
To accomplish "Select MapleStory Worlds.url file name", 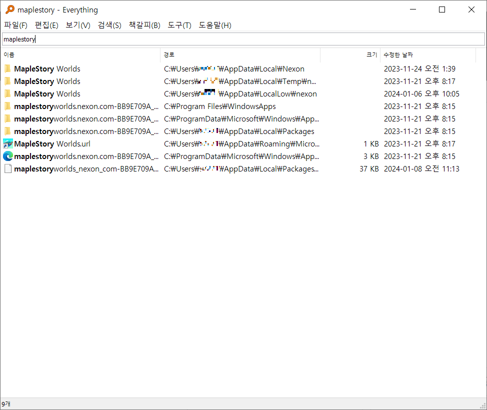I will (x=52, y=144).
